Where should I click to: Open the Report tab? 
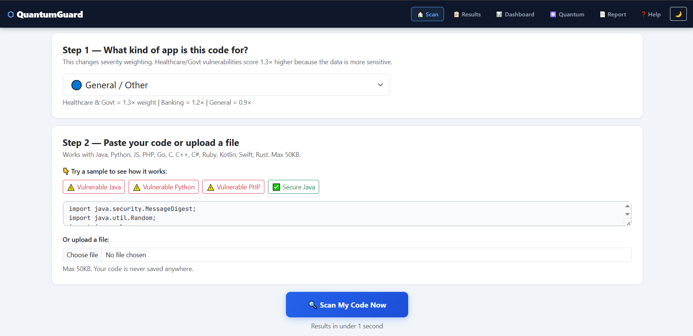click(x=613, y=14)
